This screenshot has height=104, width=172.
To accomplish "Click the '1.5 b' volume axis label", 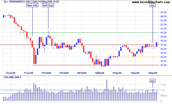I will click(163, 85).
